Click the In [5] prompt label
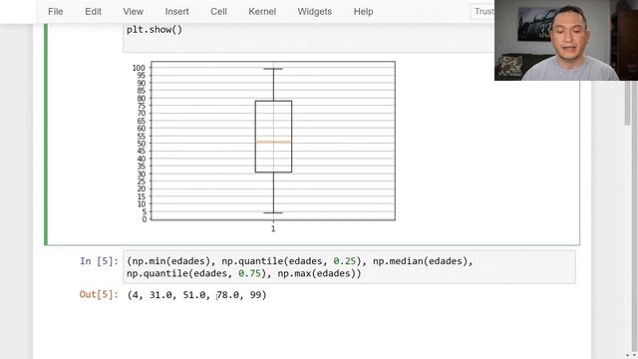 (99, 261)
